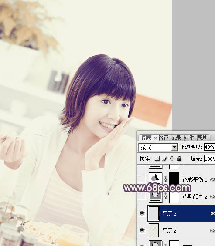Click the link icon on 图层 3 row
This screenshot has width=215, height=246.
click(213, 213)
